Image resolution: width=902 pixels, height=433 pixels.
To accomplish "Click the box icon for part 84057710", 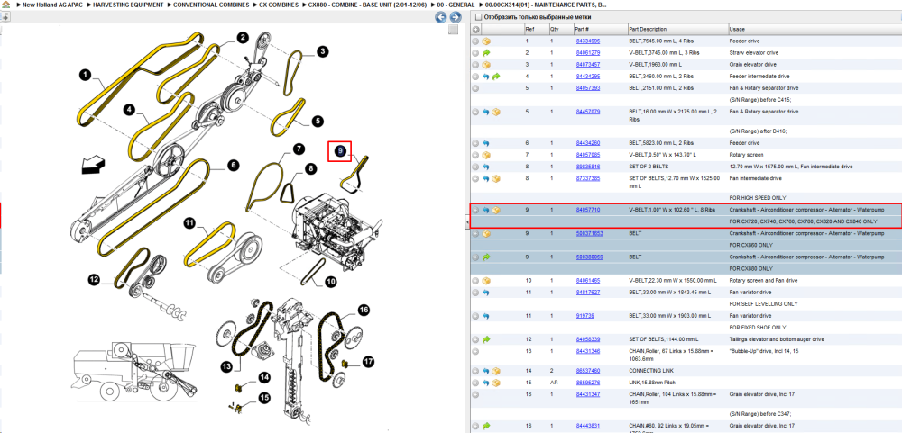I will [x=496, y=210].
